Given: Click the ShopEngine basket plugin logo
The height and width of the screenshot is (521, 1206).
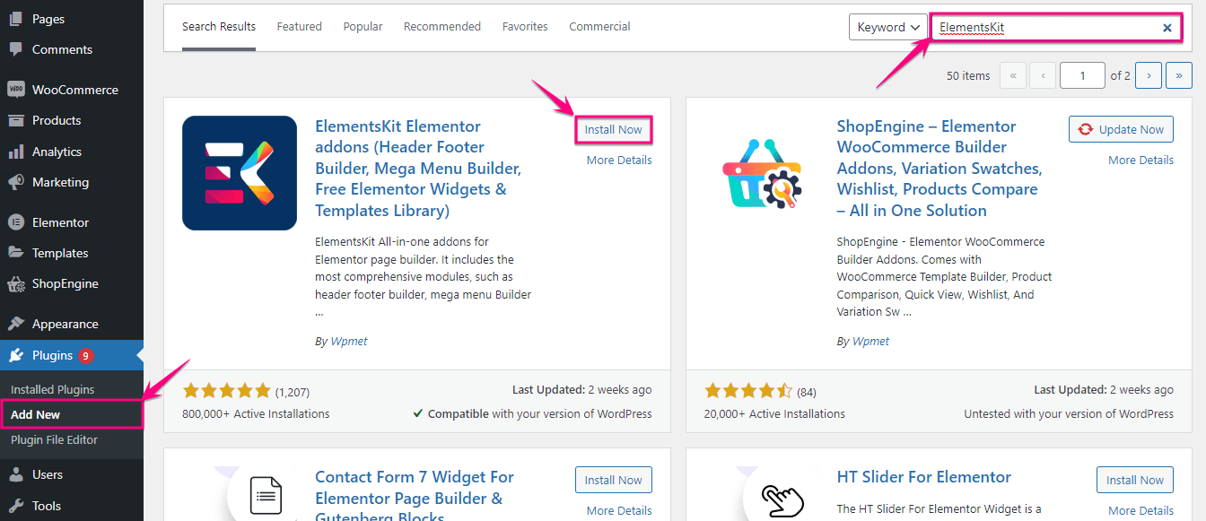Looking at the screenshot, I should [761, 173].
